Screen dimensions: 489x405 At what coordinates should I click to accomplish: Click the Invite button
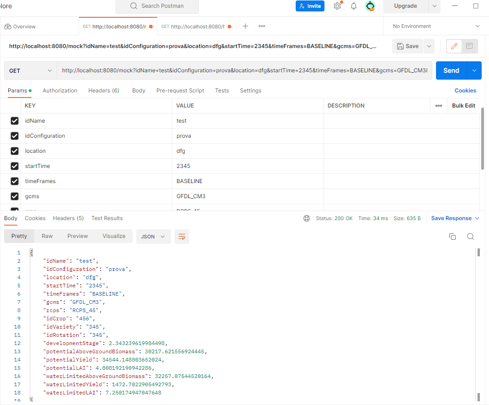coord(310,6)
